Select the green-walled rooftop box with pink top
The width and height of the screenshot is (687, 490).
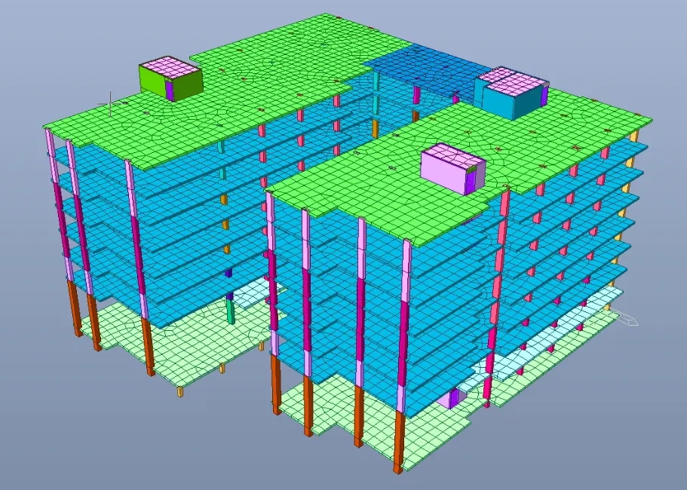(171, 79)
